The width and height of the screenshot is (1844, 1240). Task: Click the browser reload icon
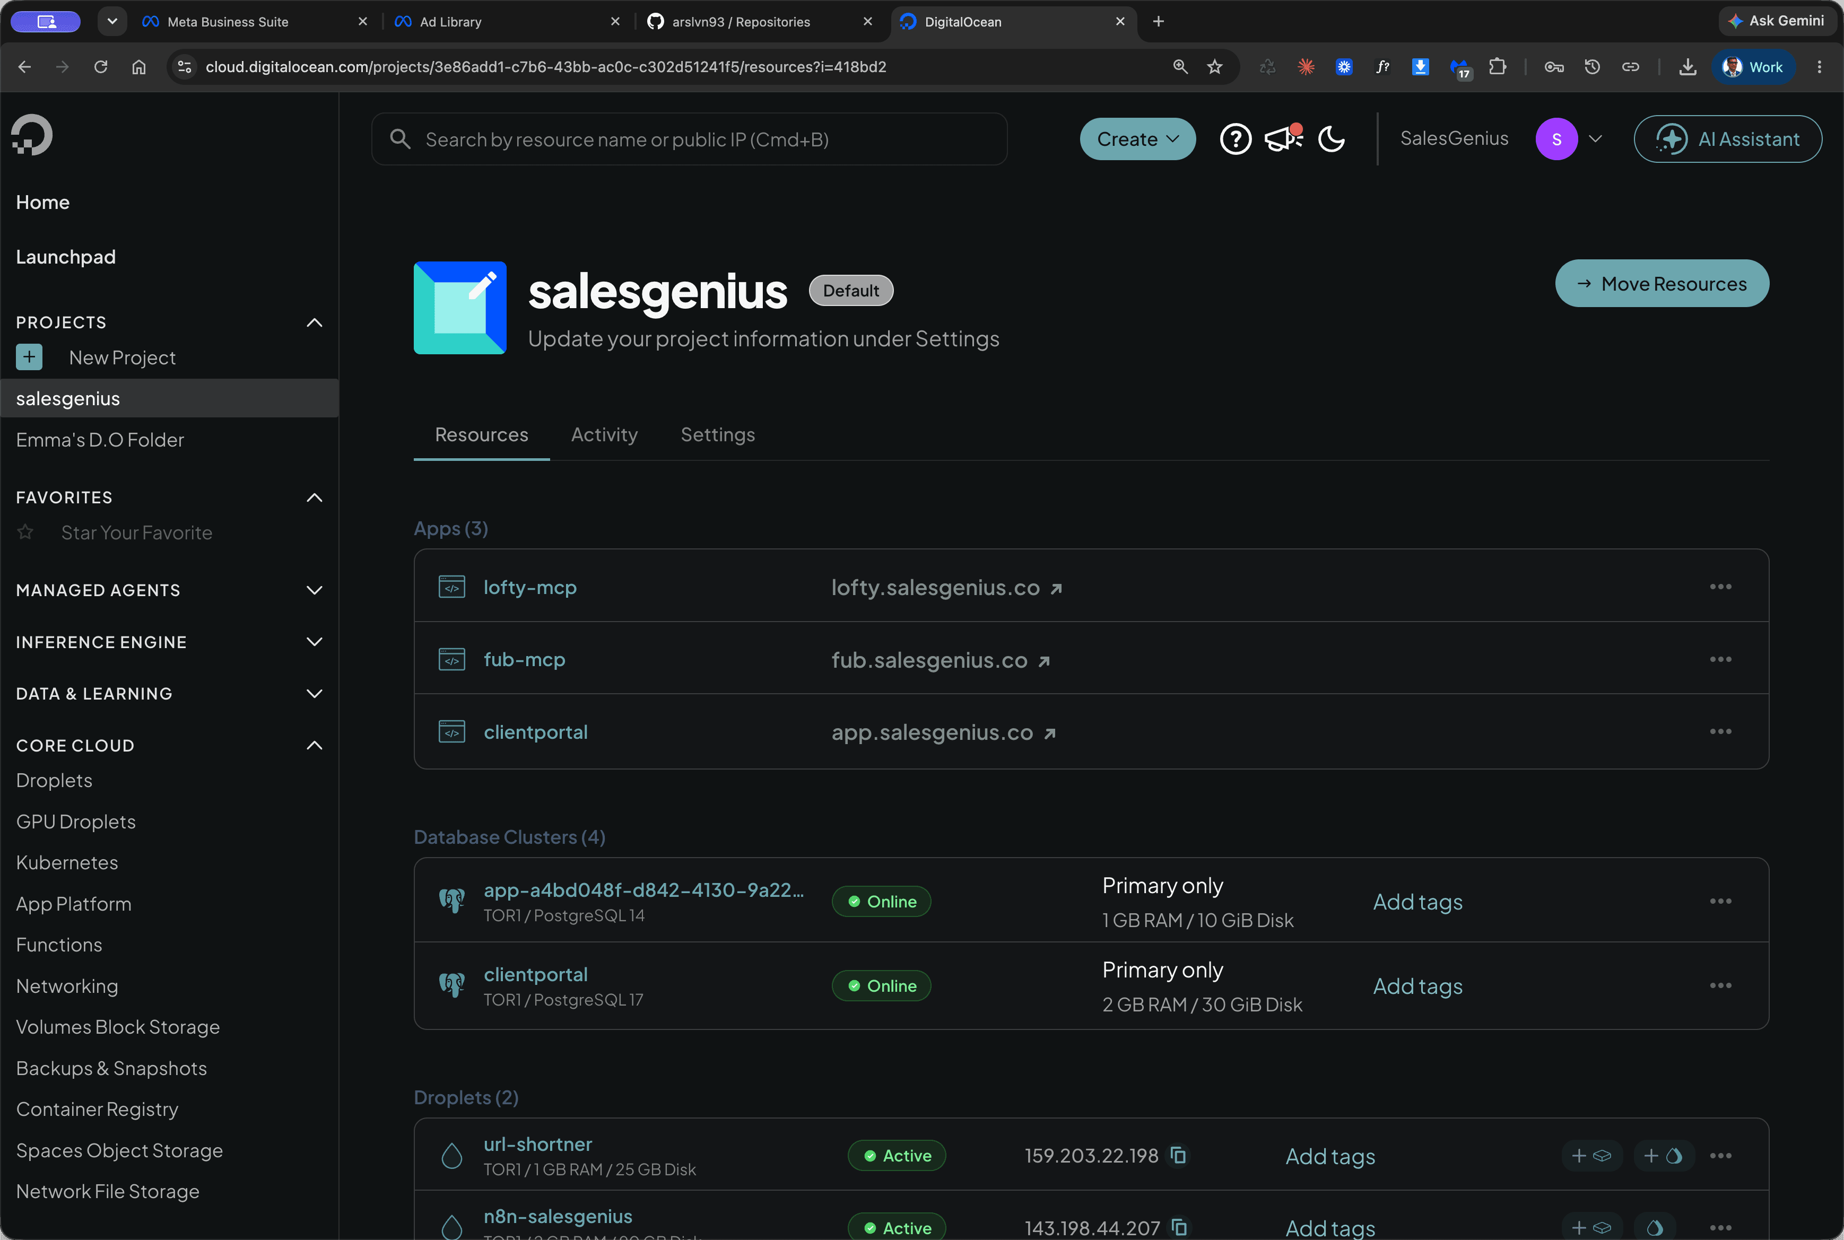click(100, 67)
